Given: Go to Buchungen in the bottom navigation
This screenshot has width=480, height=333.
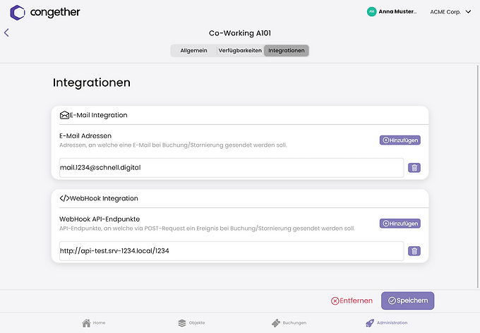Looking at the screenshot, I should [289, 323].
